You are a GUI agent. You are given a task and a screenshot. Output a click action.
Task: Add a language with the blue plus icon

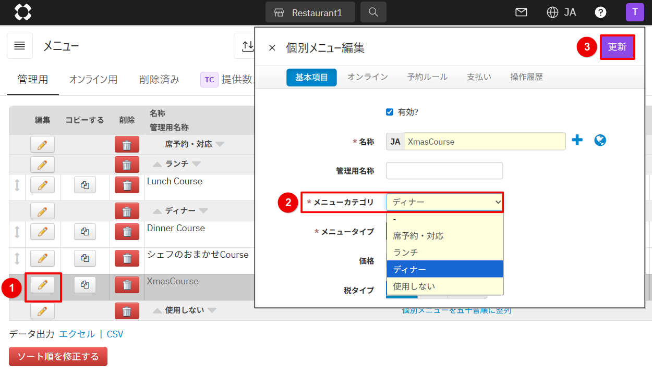[577, 140]
